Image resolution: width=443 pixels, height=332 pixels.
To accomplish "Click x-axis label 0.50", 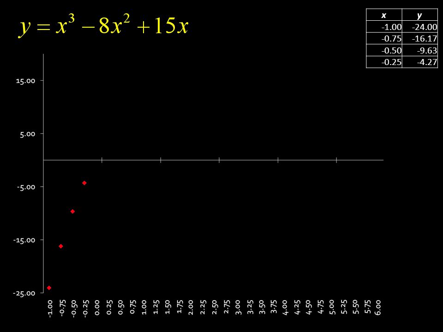I will click(120, 307).
